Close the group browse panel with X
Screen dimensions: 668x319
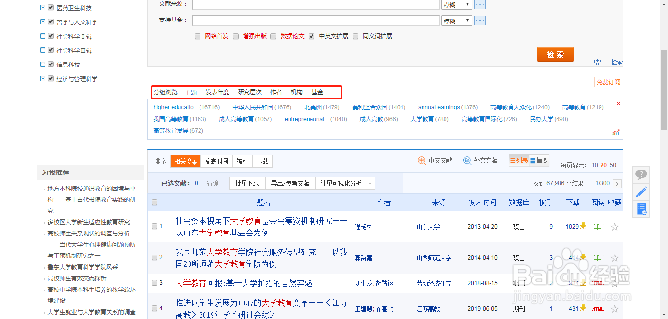(618, 104)
